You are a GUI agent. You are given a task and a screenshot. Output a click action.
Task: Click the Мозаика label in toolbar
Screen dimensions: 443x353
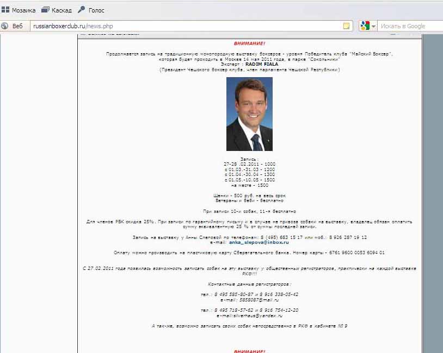pos(23,10)
